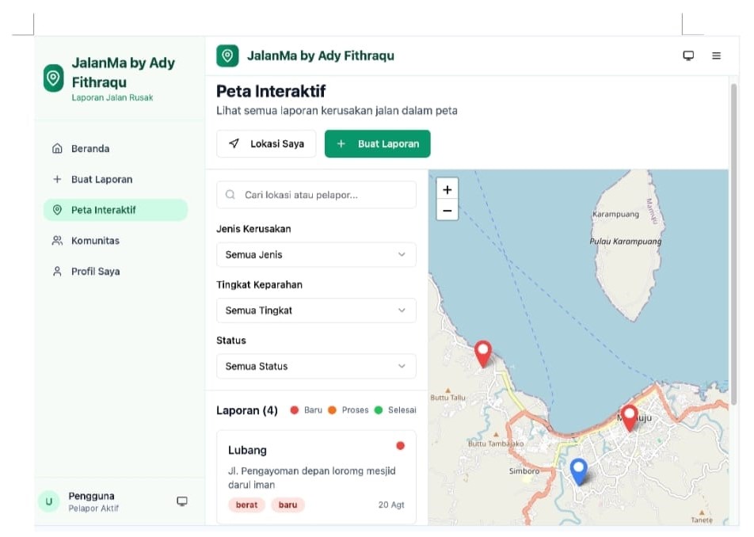Click the JalanMa logo icon in sidebar

tap(53, 78)
